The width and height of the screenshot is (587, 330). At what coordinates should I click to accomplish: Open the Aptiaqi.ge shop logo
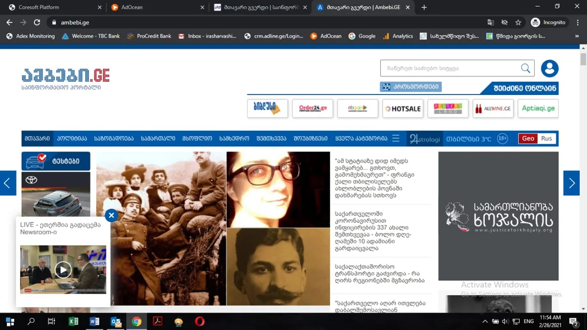[x=538, y=108]
